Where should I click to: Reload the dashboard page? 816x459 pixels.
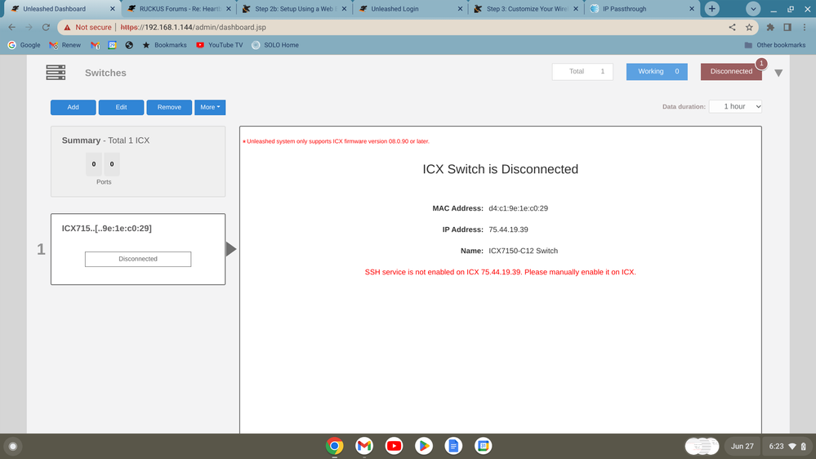[46, 27]
